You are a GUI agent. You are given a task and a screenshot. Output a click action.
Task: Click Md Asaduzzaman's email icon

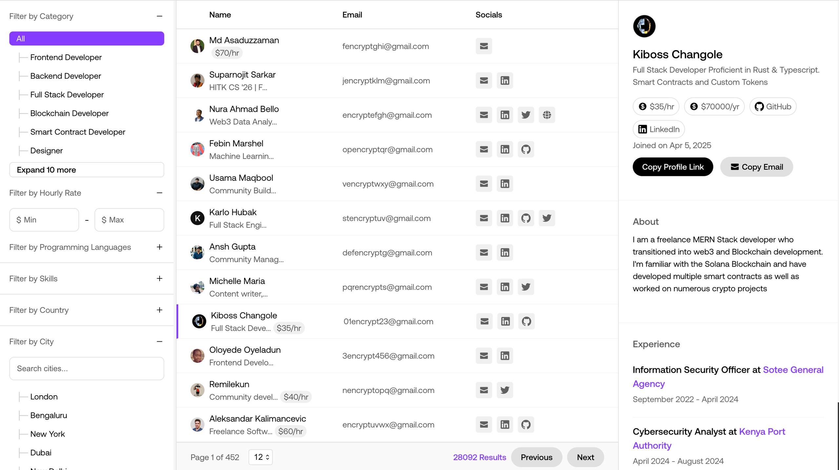pyautogui.click(x=484, y=46)
